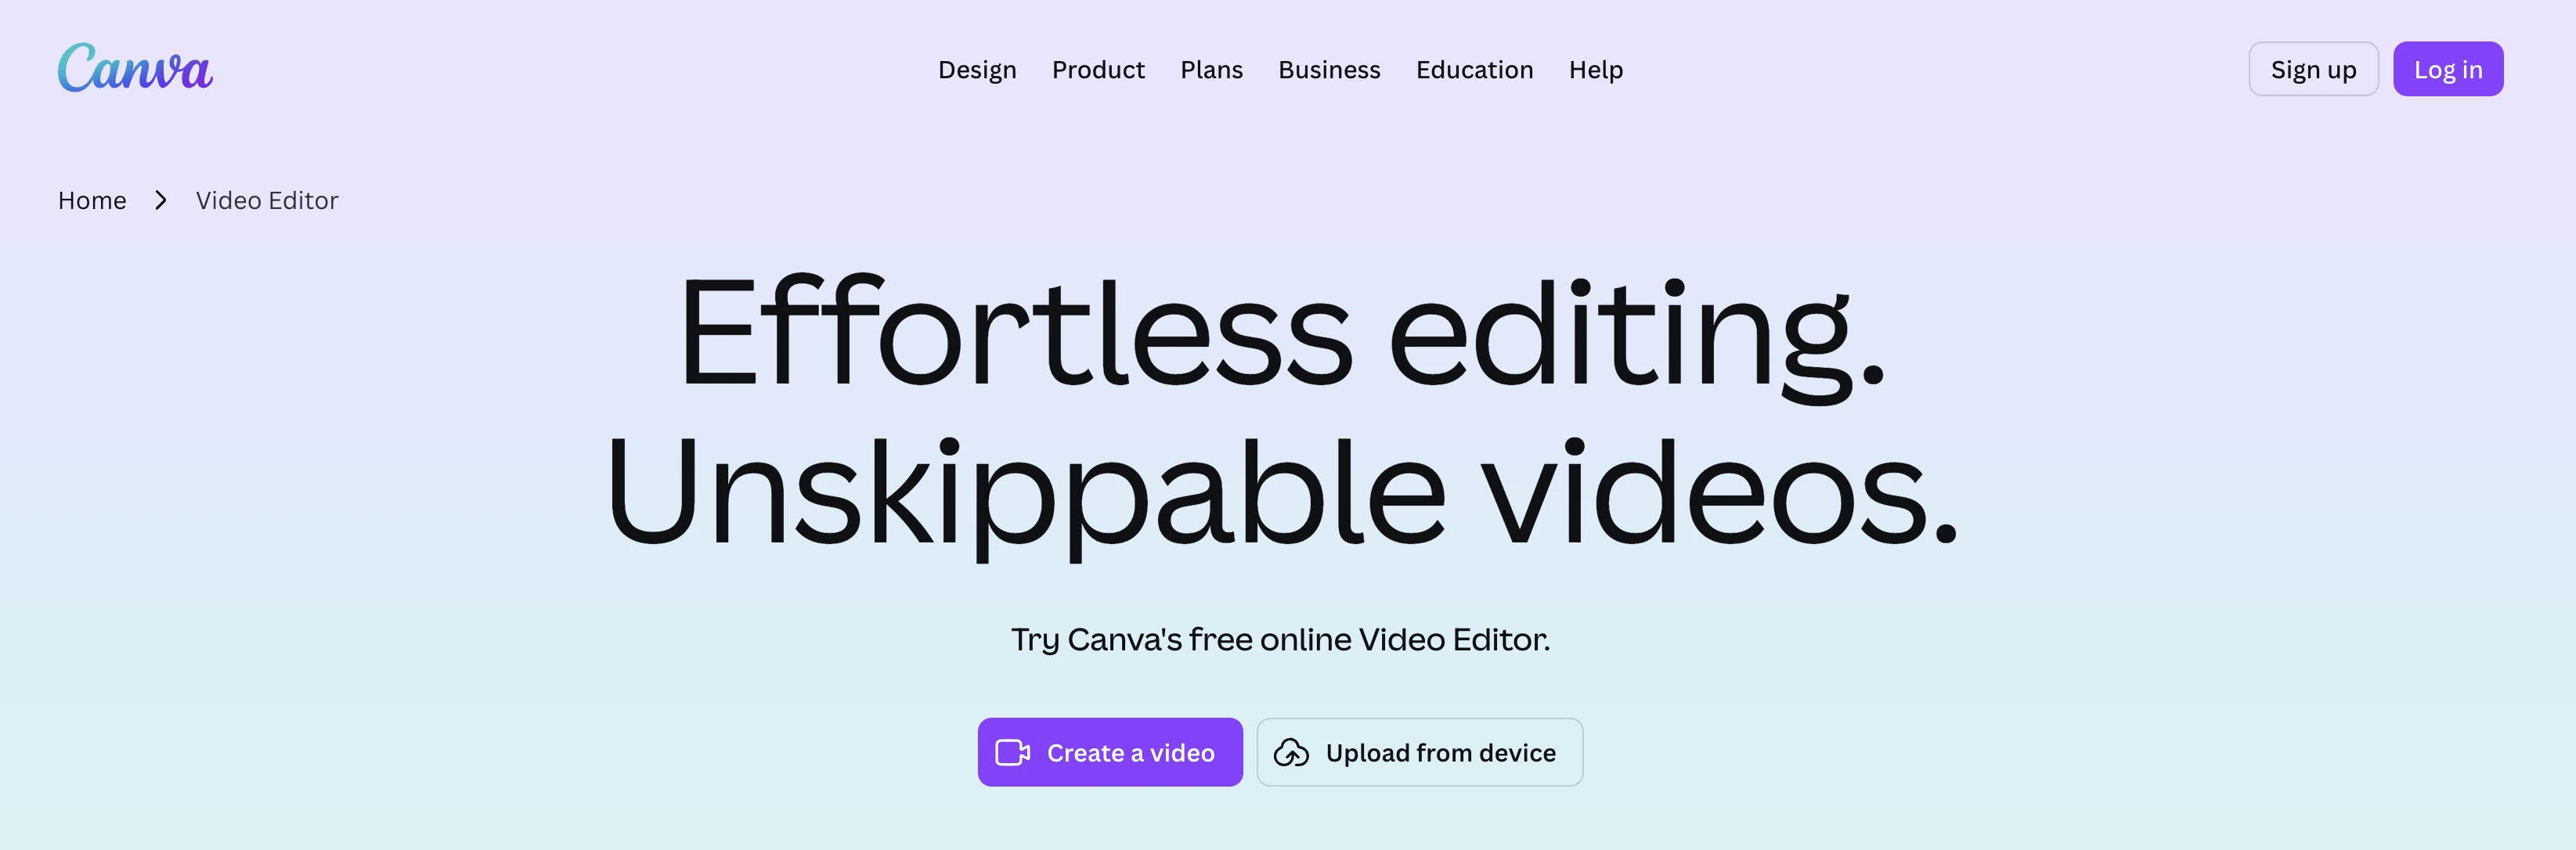Click the cloud upload icon on Upload button
Viewport: 2576px width, 850px height.
tap(1290, 752)
